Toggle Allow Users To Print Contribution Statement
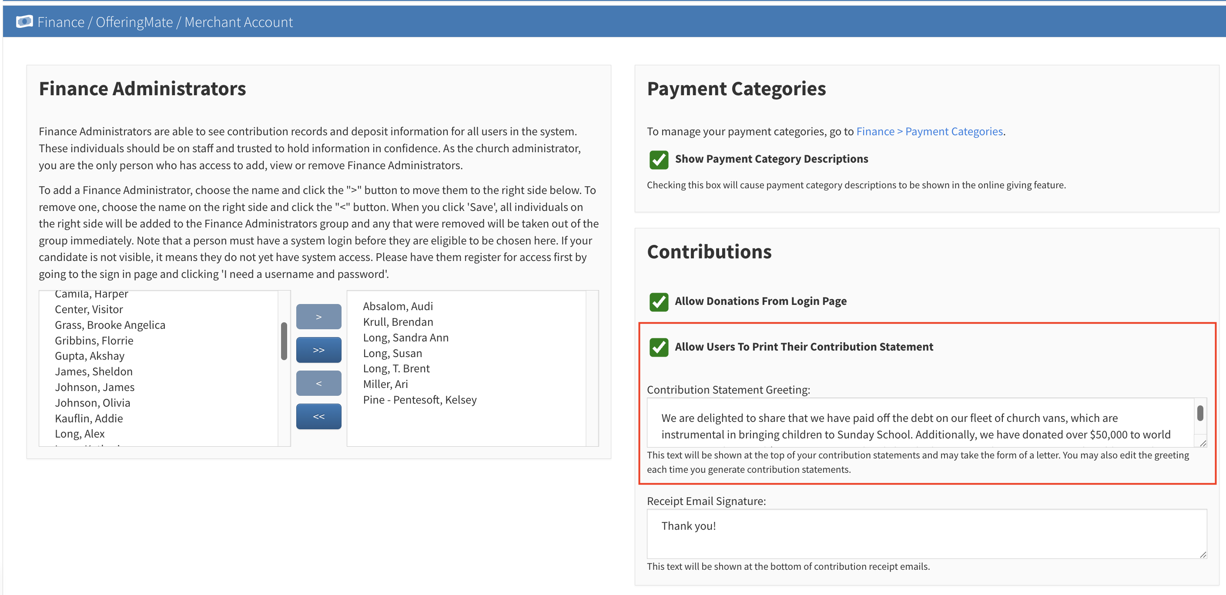 (x=659, y=347)
